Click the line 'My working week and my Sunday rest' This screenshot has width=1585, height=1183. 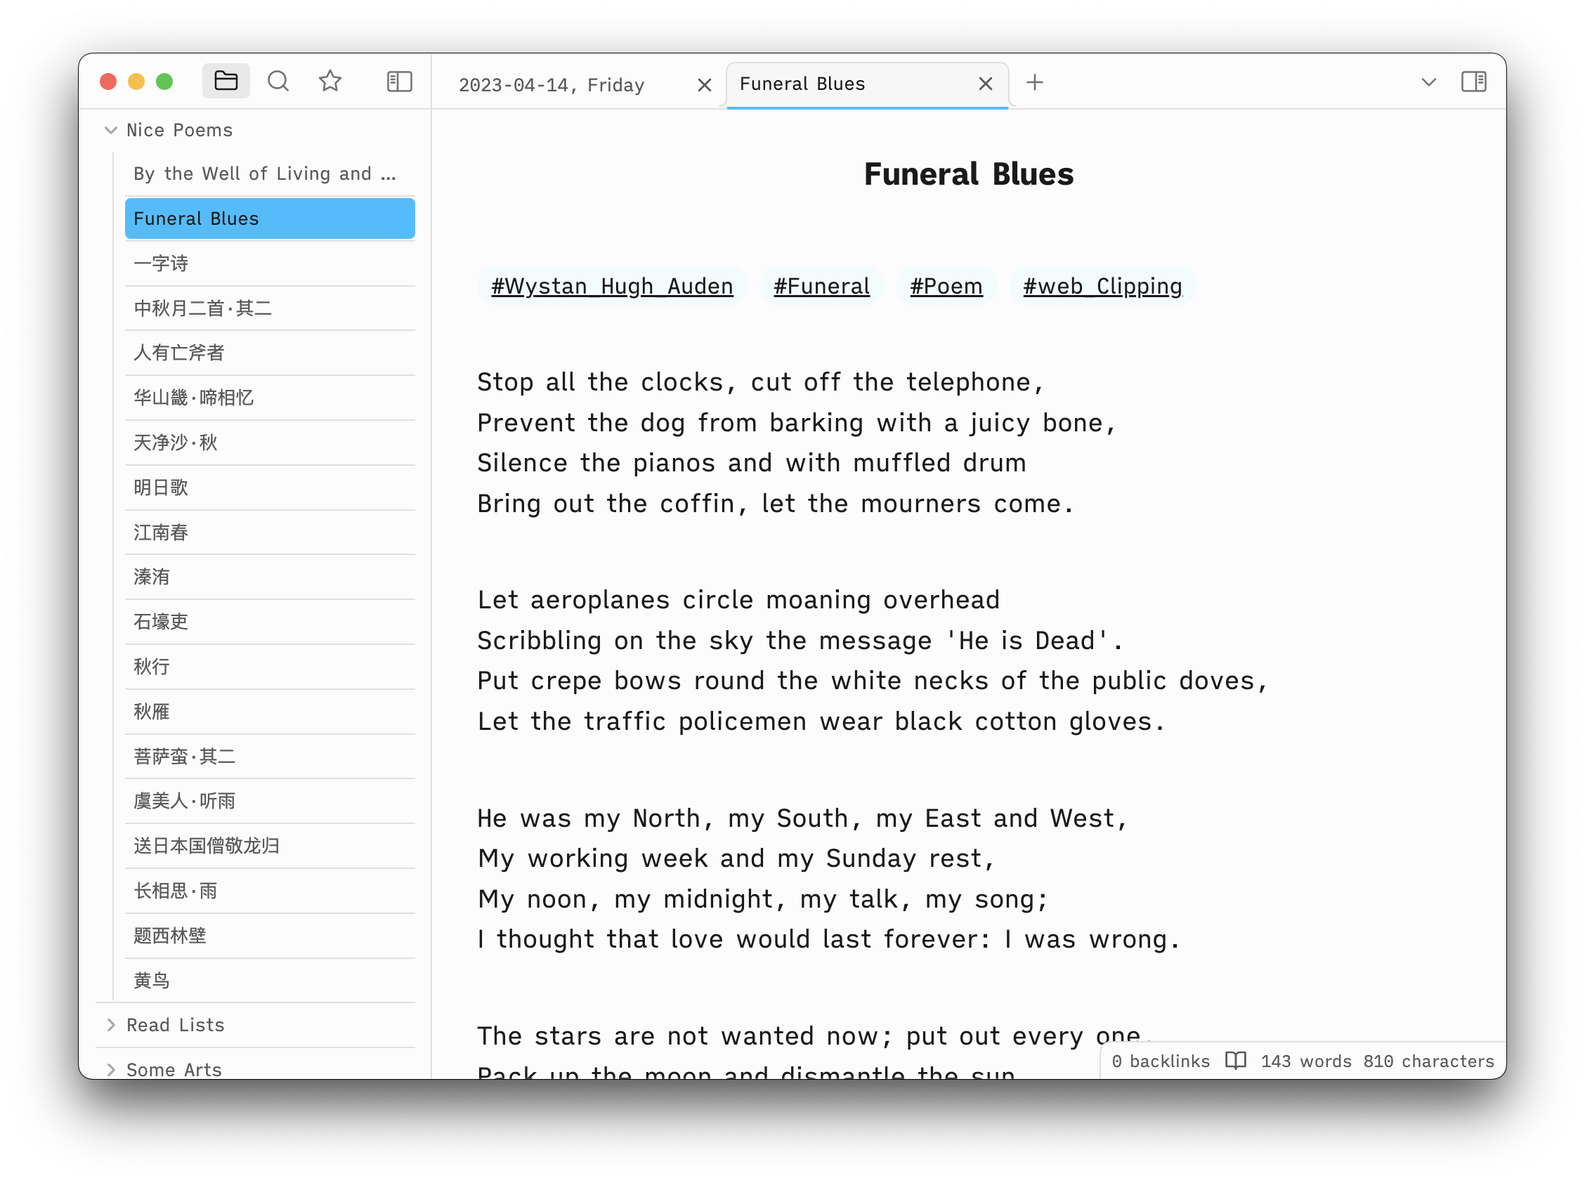click(736, 858)
